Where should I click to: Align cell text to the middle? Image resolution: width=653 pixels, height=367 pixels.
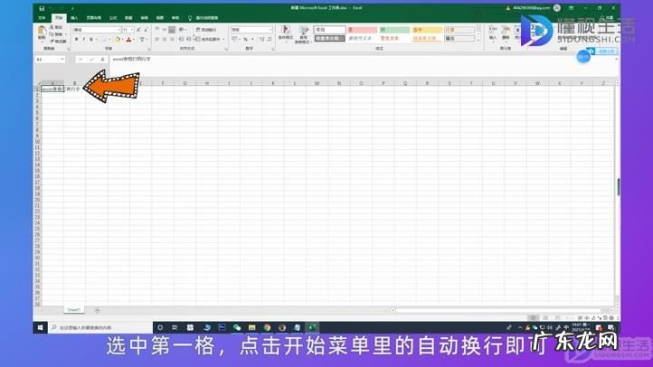(165, 30)
